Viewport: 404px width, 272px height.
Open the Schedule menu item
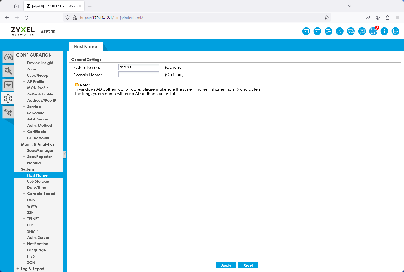tap(36, 113)
